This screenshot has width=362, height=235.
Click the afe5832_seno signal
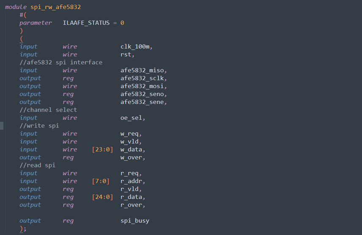pos(142,94)
